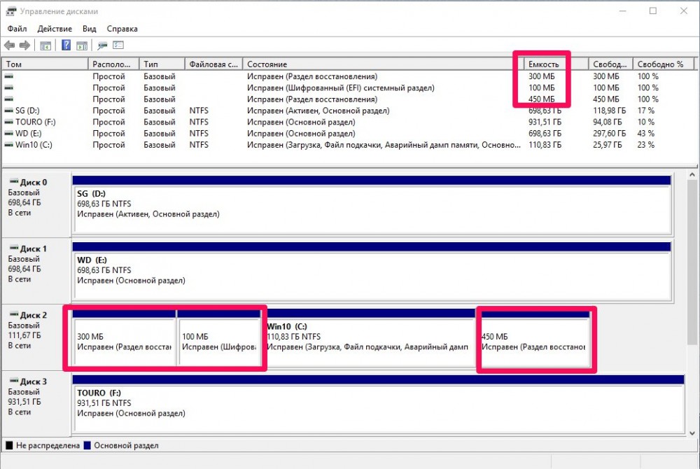Open the Действие menu

55,29
